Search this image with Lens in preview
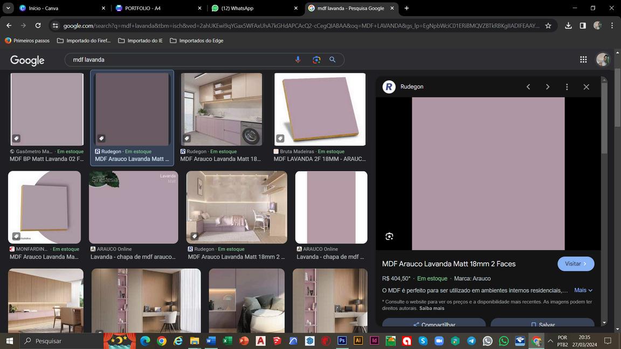 click(389, 236)
